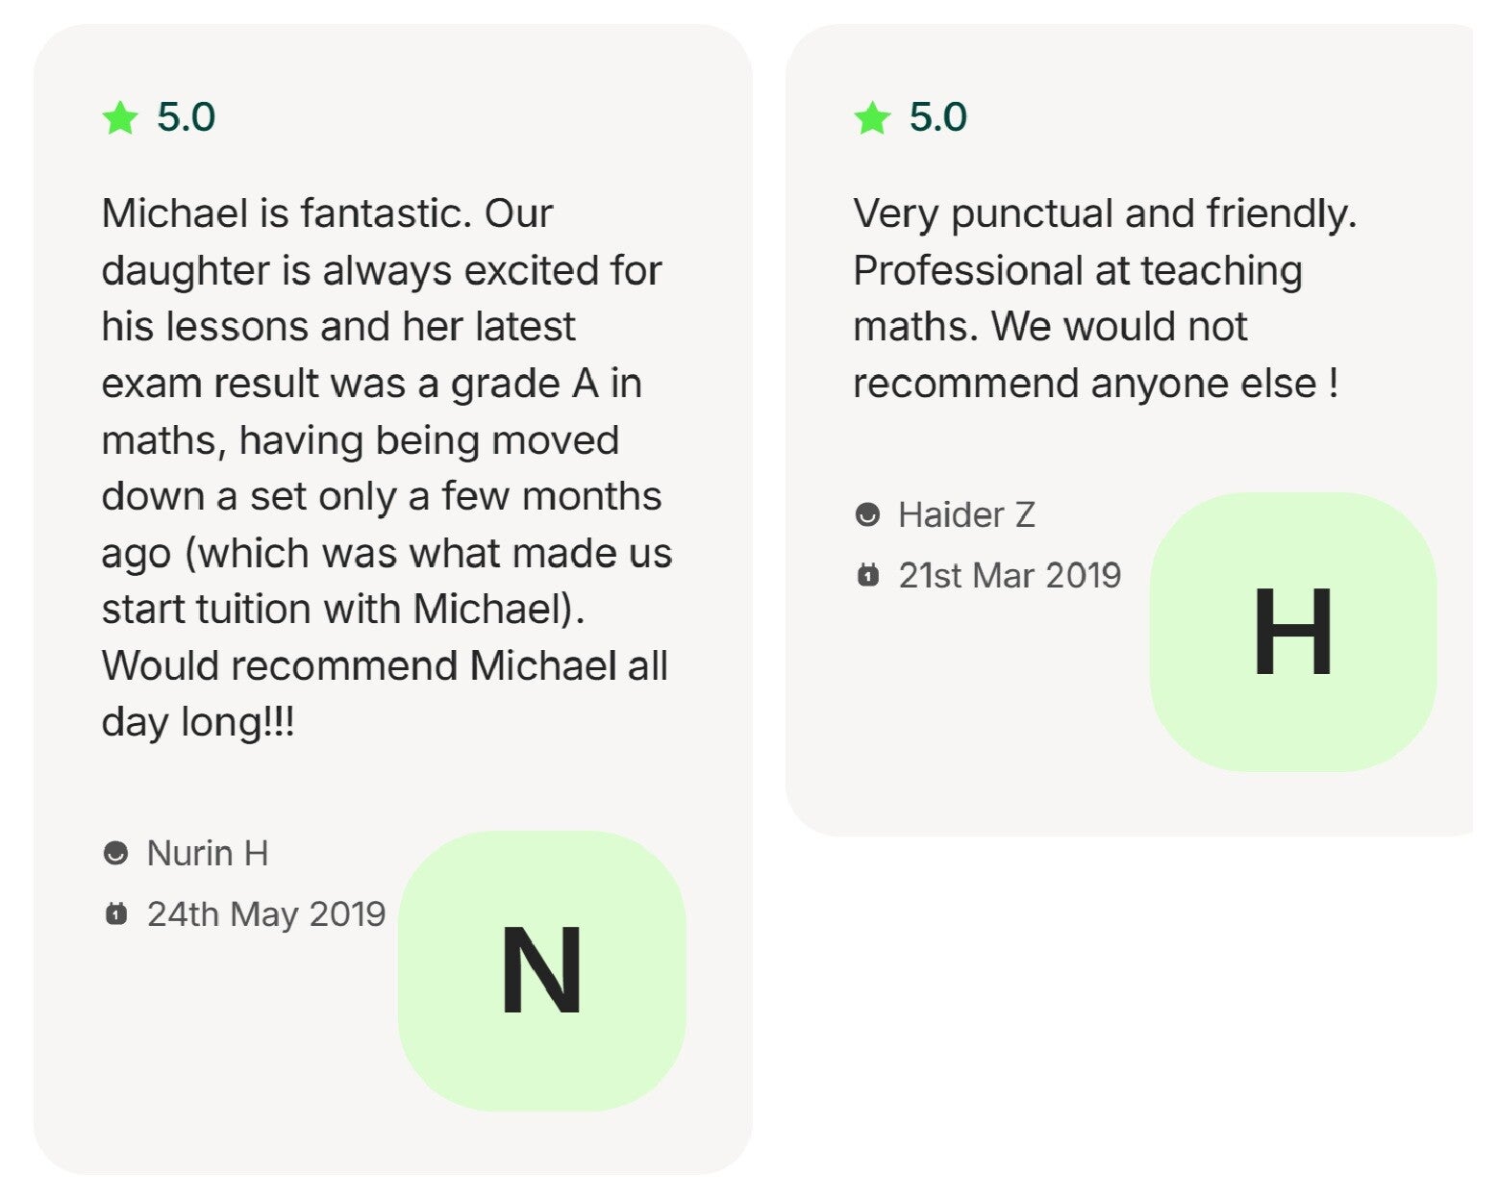Open the green H avatar badge
Viewport: 1499px width, 1199px height.
point(1292,632)
